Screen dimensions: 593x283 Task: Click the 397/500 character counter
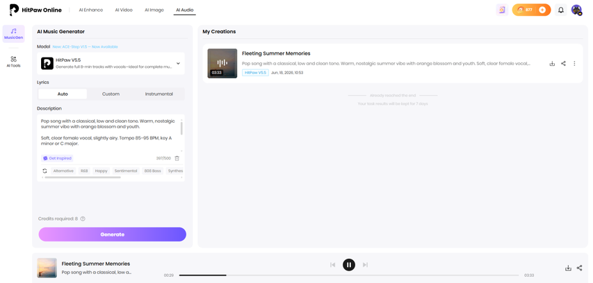[164, 158]
